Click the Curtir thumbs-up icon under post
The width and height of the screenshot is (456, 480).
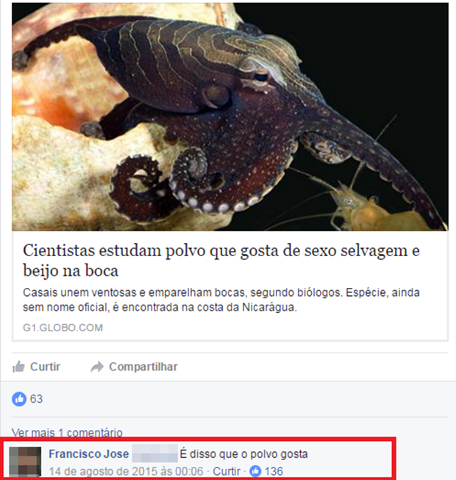pyautogui.click(x=18, y=367)
